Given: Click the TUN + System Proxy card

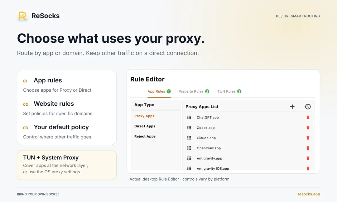Looking at the screenshot, I should pyautogui.click(x=67, y=165).
